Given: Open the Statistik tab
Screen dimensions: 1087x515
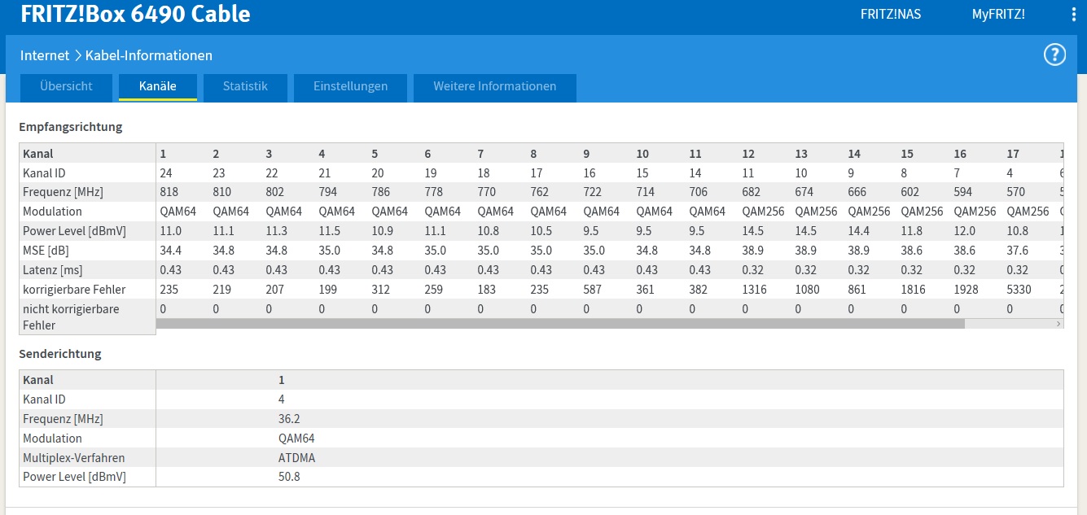Looking at the screenshot, I should 245,86.
